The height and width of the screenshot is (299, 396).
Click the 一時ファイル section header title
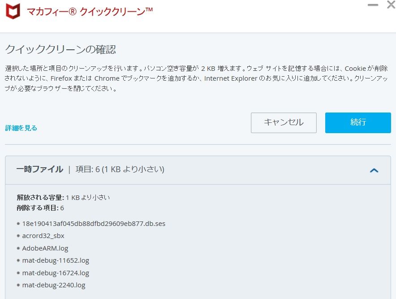[40, 169]
